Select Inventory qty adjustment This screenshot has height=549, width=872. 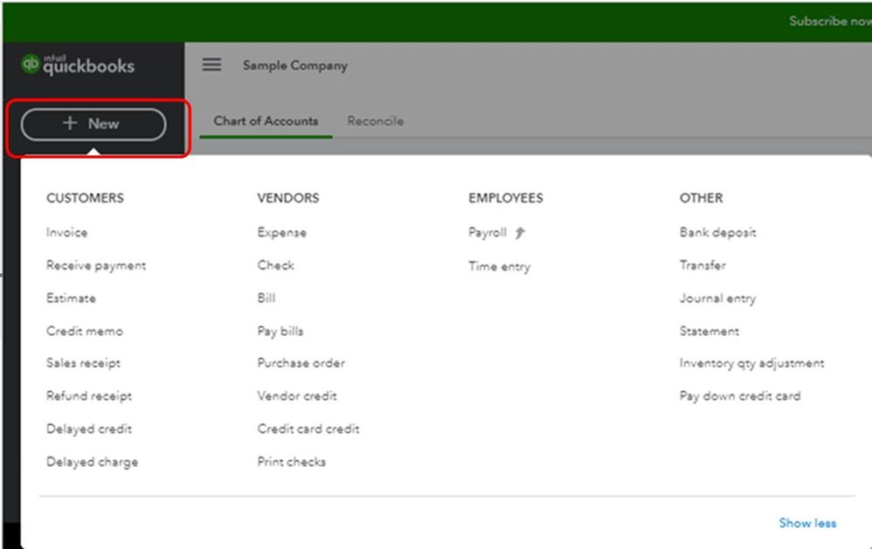(x=751, y=363)
